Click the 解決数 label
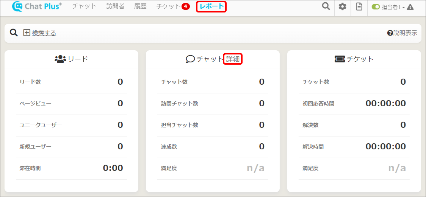The width and height of the screenshot is (426, 197). pos(310,125)
